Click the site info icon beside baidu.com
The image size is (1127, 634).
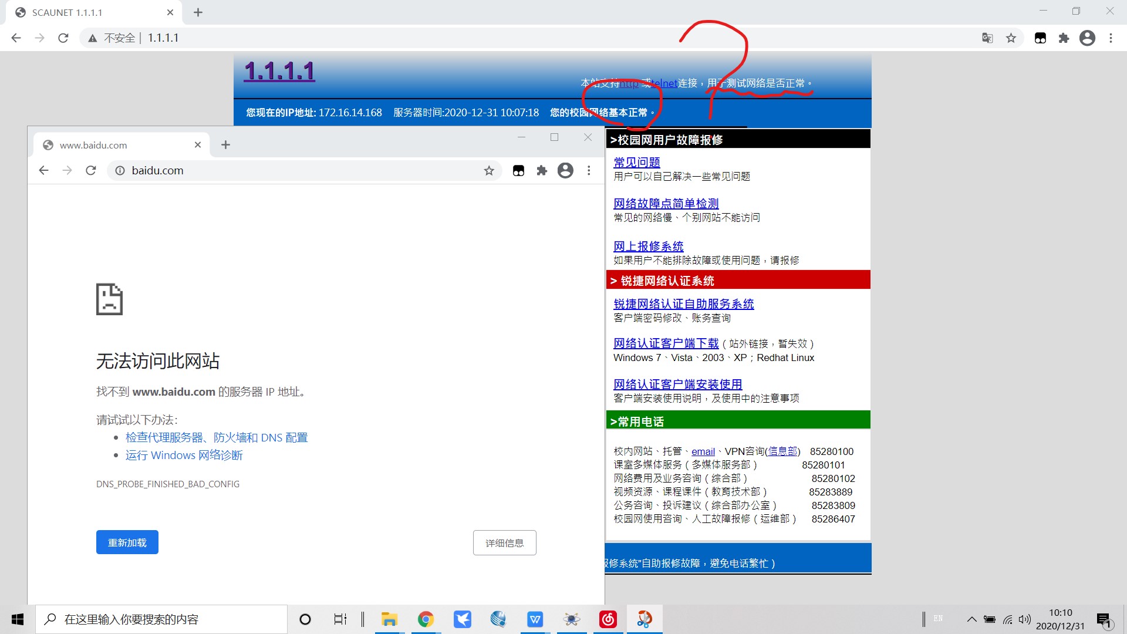tap(120, 170)
